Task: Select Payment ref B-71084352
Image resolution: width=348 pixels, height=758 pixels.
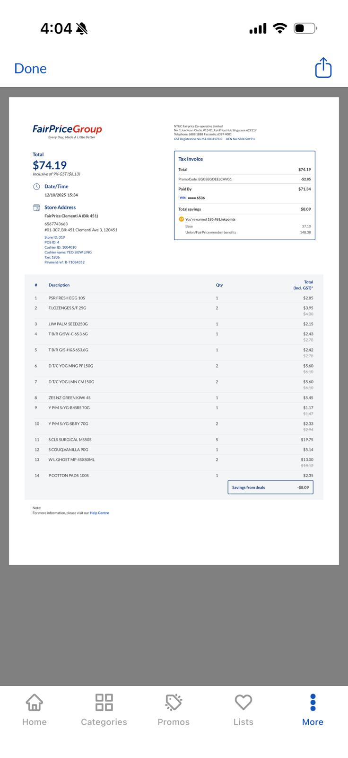Action: [64, 262]
